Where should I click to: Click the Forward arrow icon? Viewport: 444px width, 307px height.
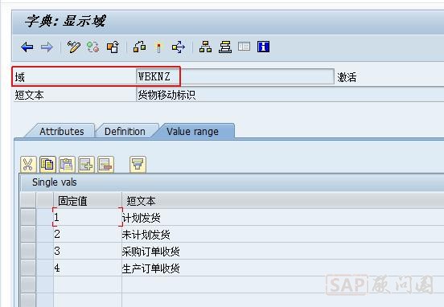tap(47, 47)
